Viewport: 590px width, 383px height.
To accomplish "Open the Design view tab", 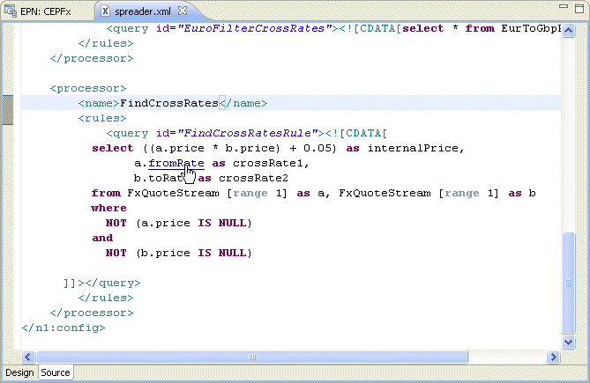I will (19, 372).
